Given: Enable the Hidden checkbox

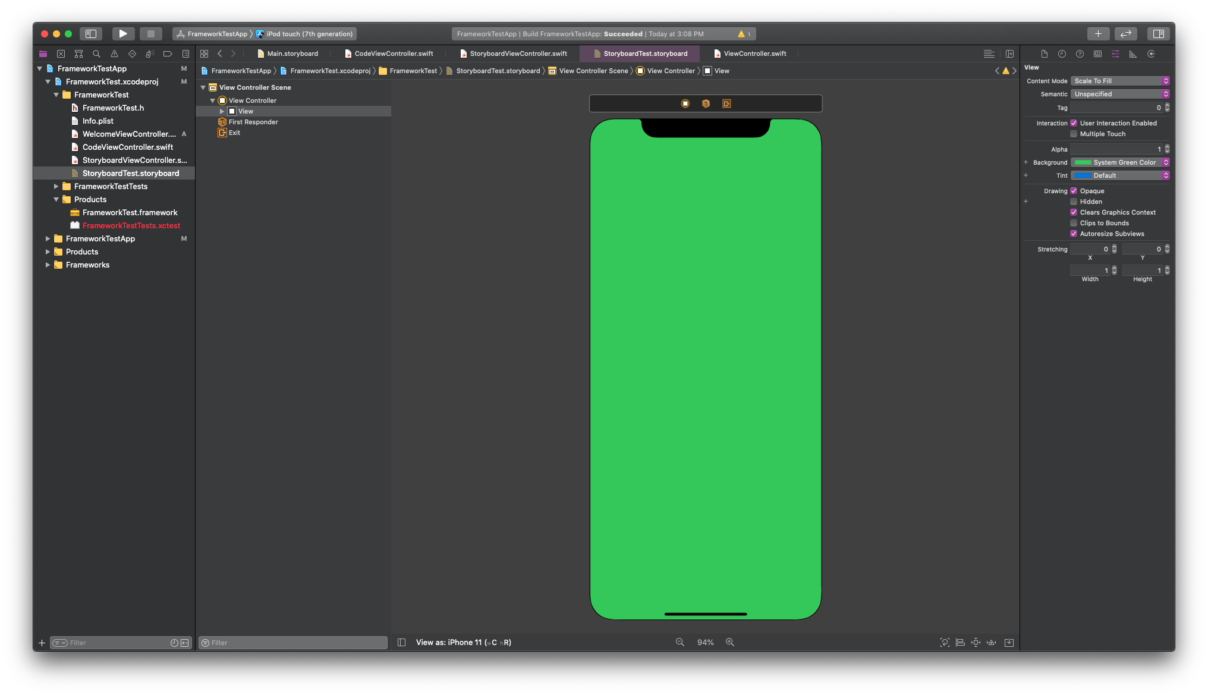Looking at the screenshot, I should pyautogui.click(x=1074, y=202).
